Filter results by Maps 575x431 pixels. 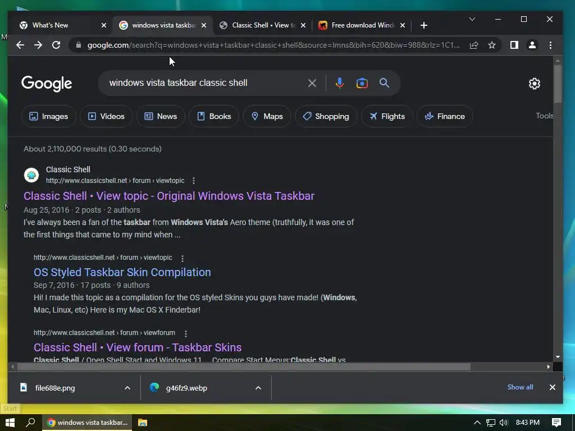click(267, 116)
